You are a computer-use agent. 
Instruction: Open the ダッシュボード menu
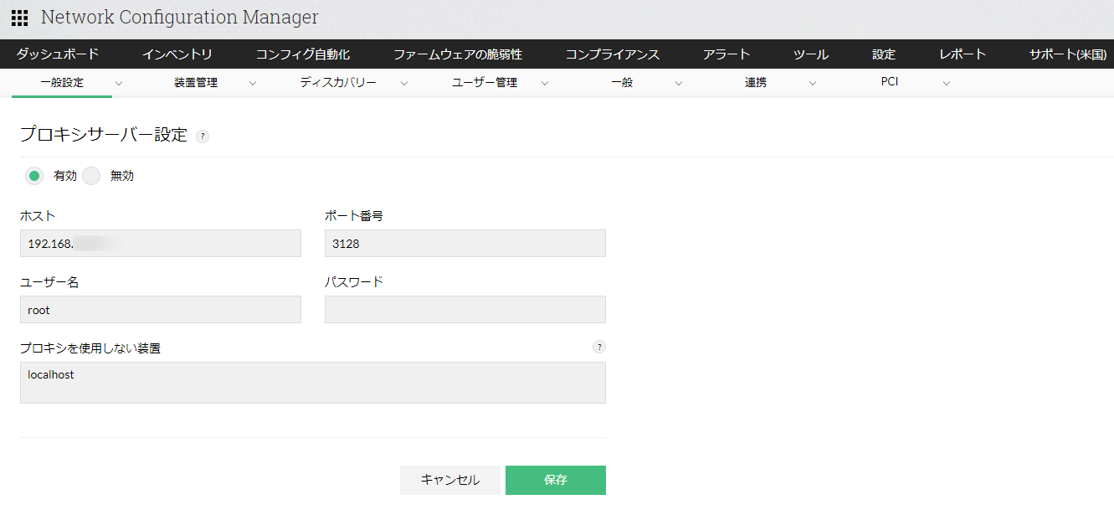pyautogui.click(x=58, y=54)
